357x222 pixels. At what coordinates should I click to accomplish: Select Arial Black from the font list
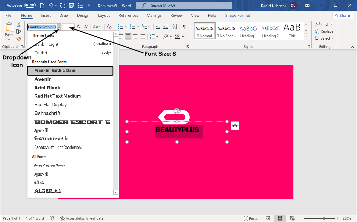coord(47,88)
